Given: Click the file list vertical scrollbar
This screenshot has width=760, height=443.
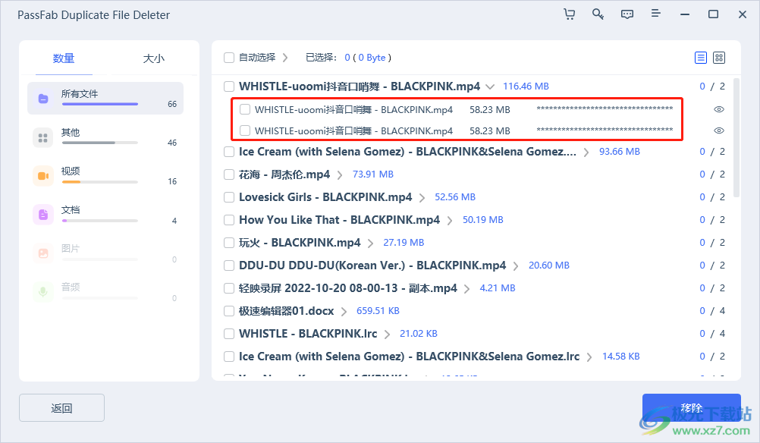Looking at the screenshot, I should 736,137.
